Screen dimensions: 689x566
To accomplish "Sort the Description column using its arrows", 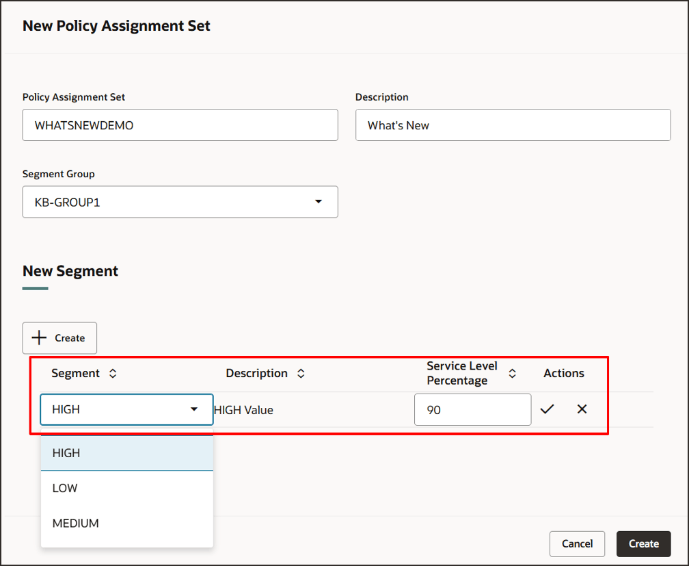I will pos(301,374).
